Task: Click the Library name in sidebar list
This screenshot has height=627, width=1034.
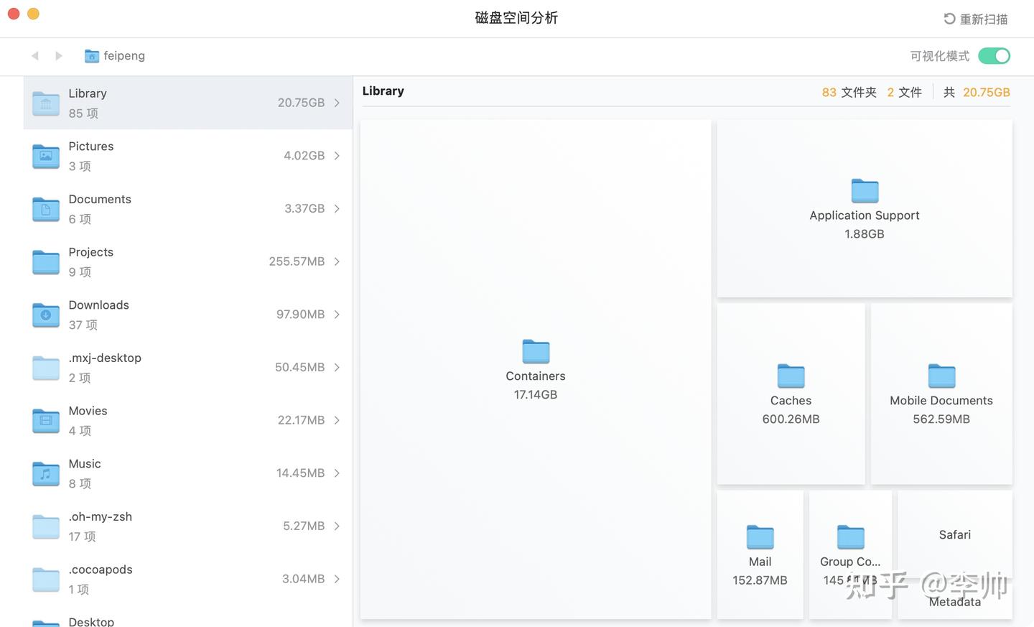Action: pos(88,93)
